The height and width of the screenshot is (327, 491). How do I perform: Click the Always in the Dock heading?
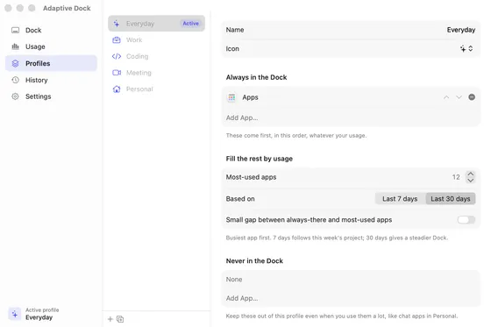[x=256, y=77]
